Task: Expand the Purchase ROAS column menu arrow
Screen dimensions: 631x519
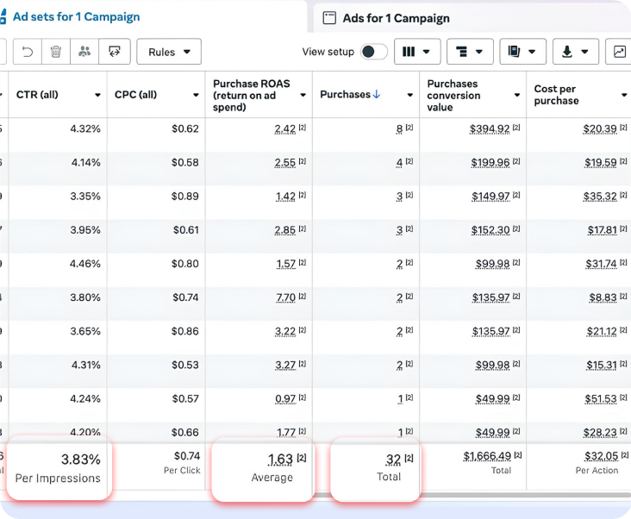Action: [303, 95]
